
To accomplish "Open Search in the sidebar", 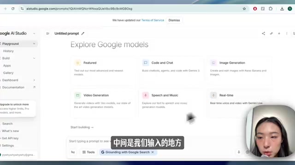I will 7,124.
